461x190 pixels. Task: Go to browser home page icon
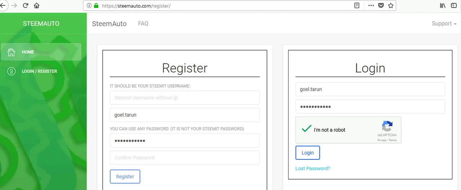(37, 5)
